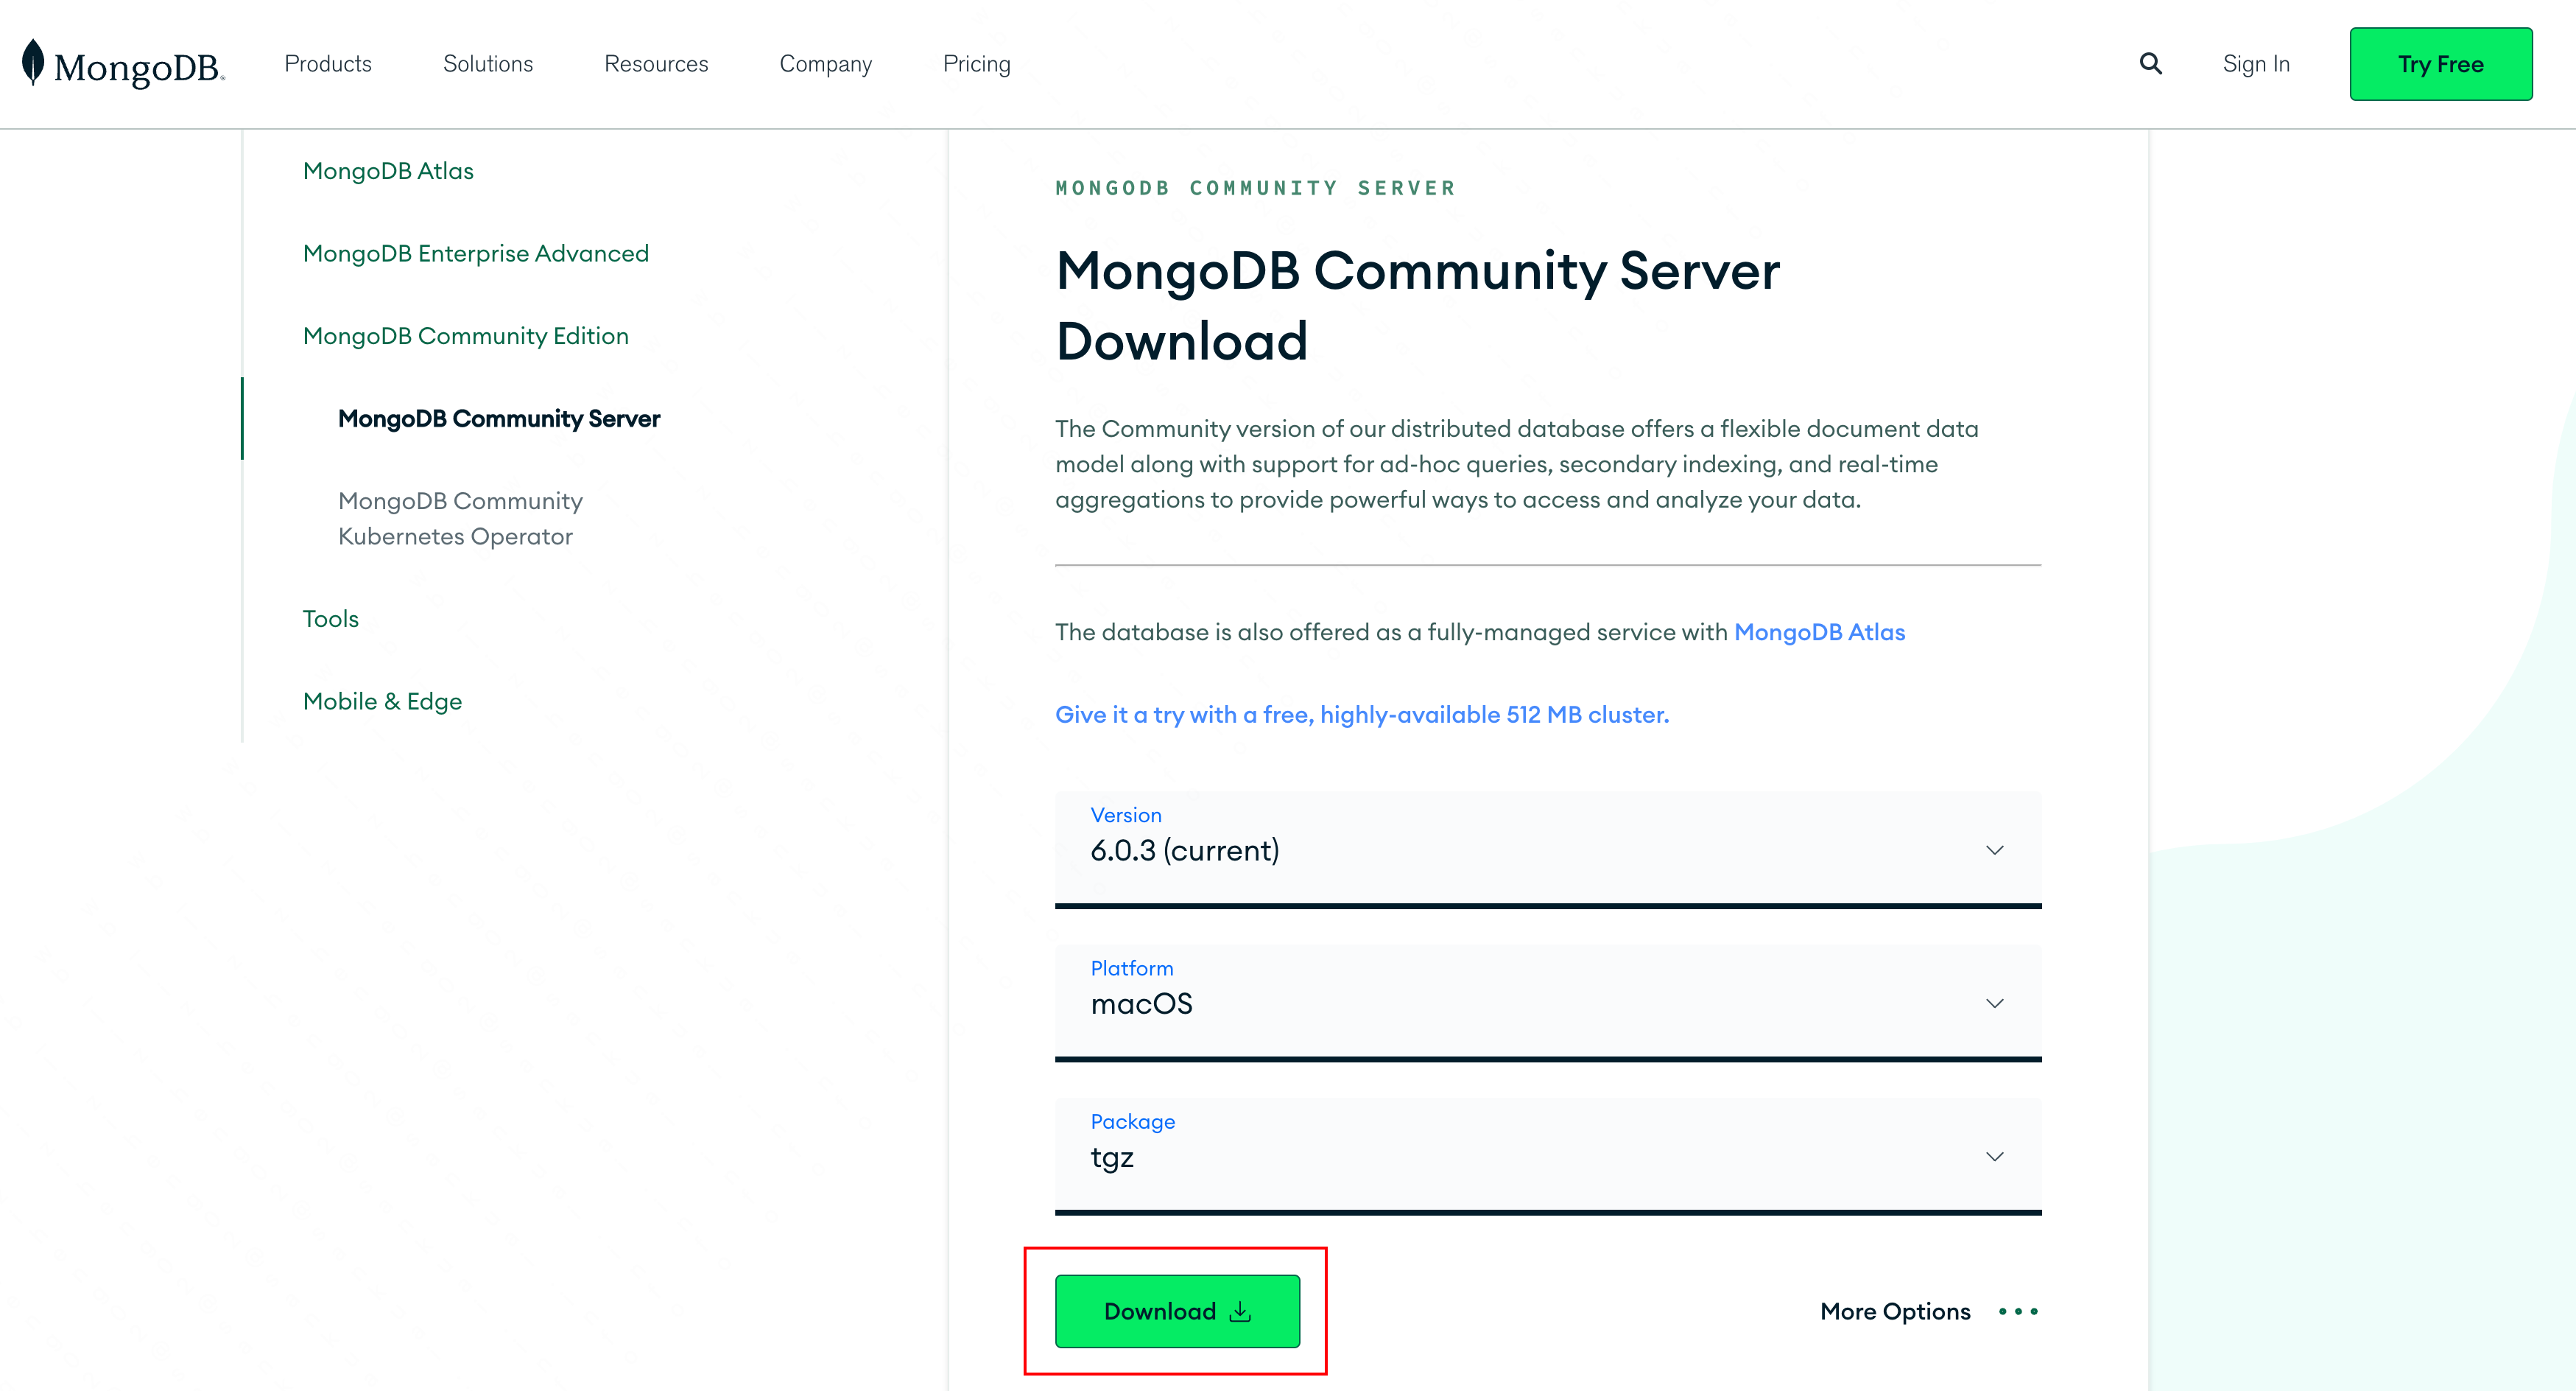Open the Platform macOS dropdown
The width and height of the screenshot is (2576, 1391).
[x=1547, y=1002]
